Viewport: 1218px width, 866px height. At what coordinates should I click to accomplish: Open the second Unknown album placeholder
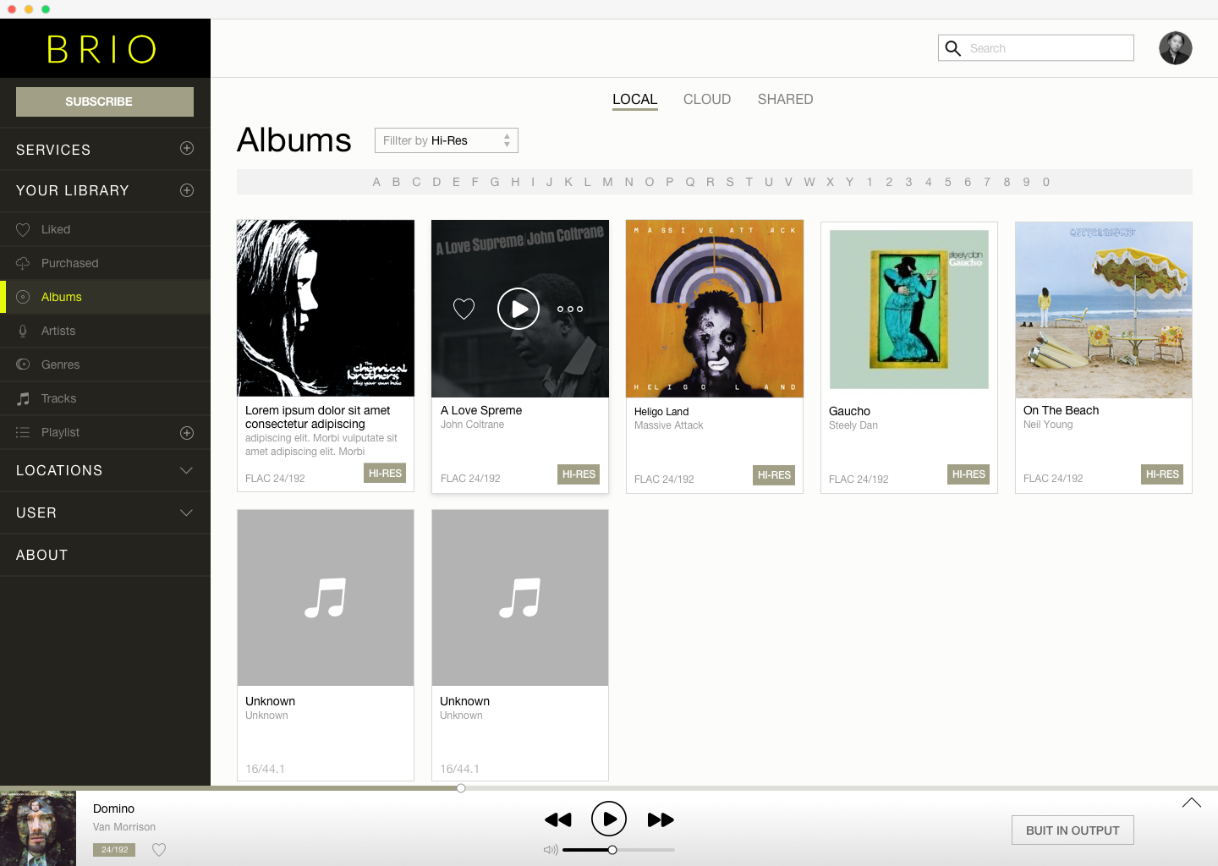click(x=520, y=598)
